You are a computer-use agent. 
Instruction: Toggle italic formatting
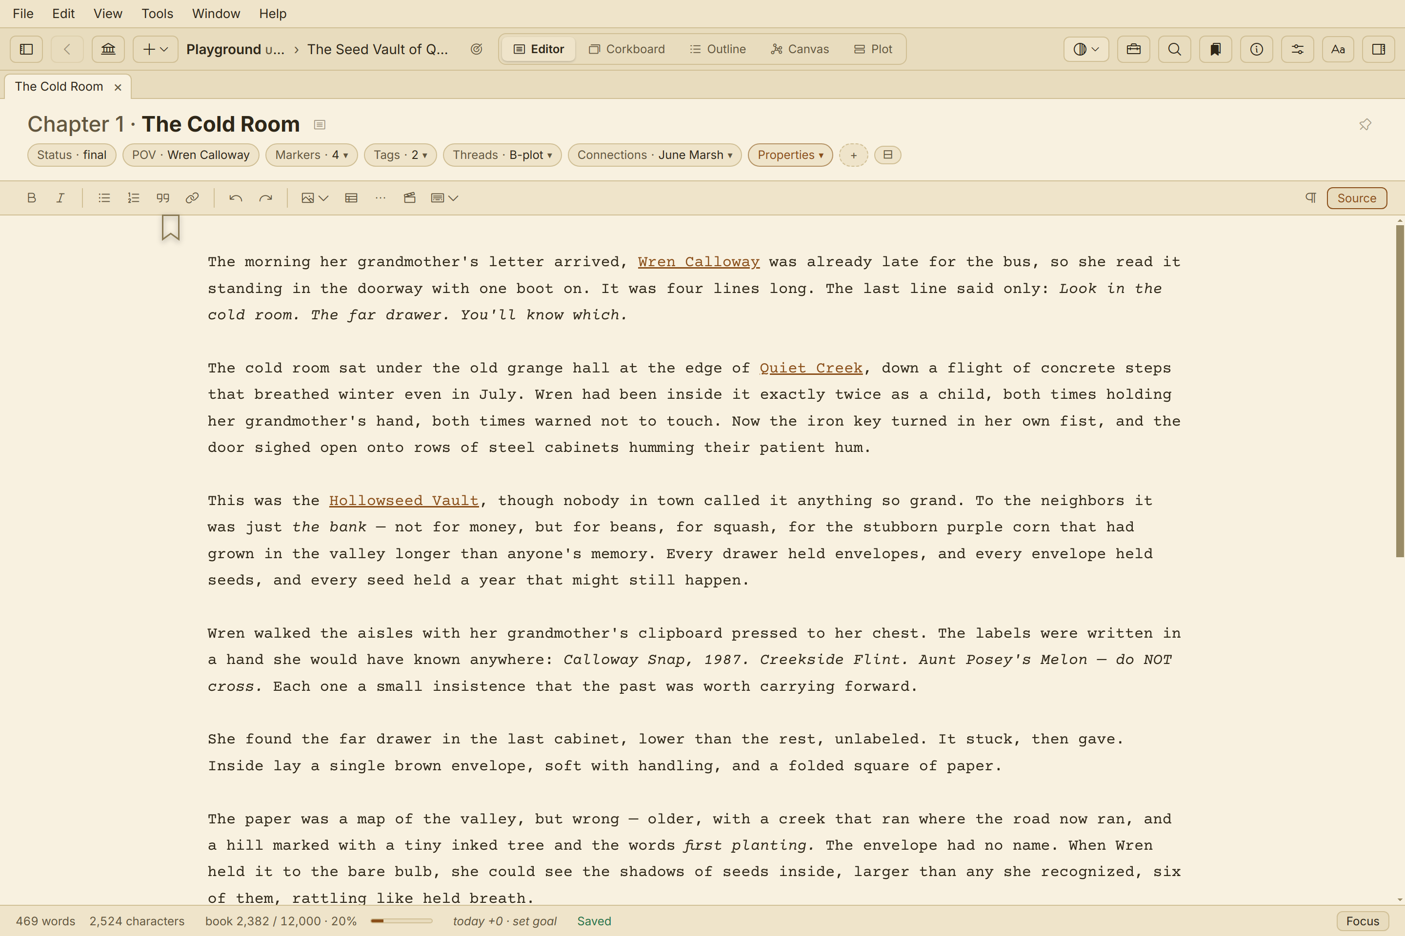click(x=60, y=197)
